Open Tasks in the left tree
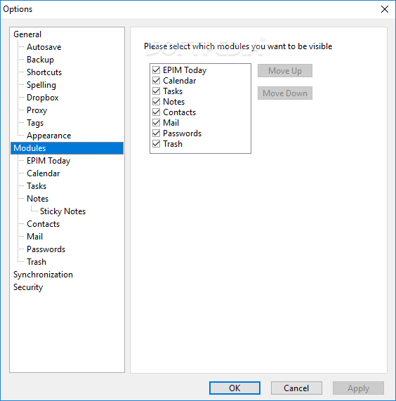 [x=37, y=186]
